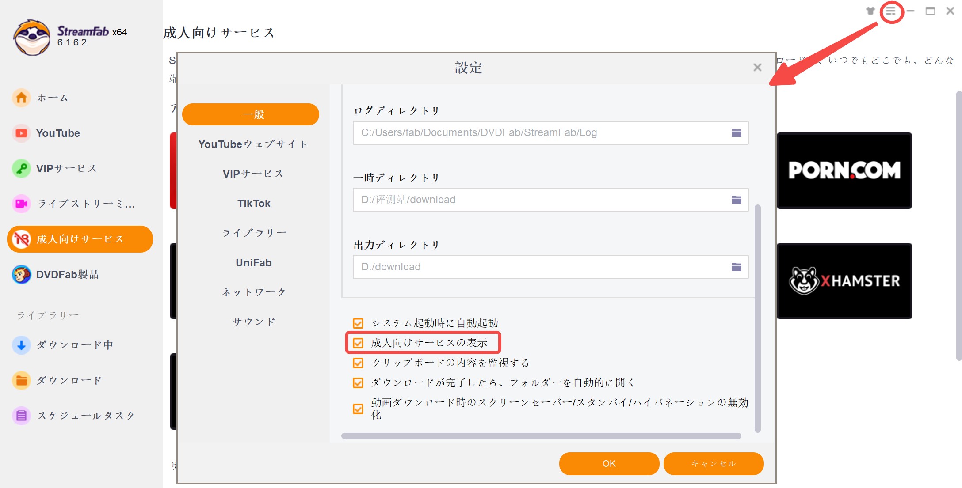Open the hamburger menu icon in title bar
The width and height of the screenshot is (962, 488).
point(891,11)
